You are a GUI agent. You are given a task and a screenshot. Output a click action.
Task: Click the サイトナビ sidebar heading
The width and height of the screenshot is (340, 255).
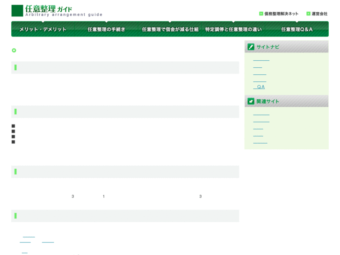point(268,47)
